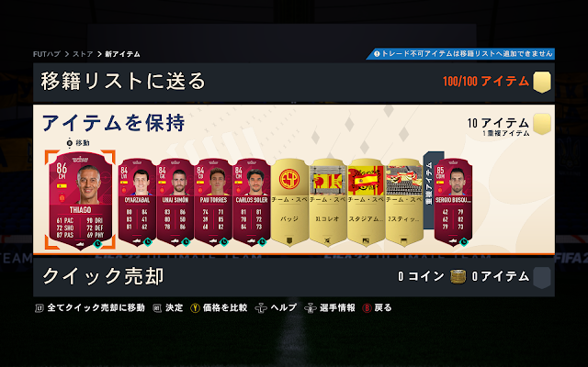588x367 pixels.
Task: Choose the Pau Torres player card
Action: coord(213,202)
